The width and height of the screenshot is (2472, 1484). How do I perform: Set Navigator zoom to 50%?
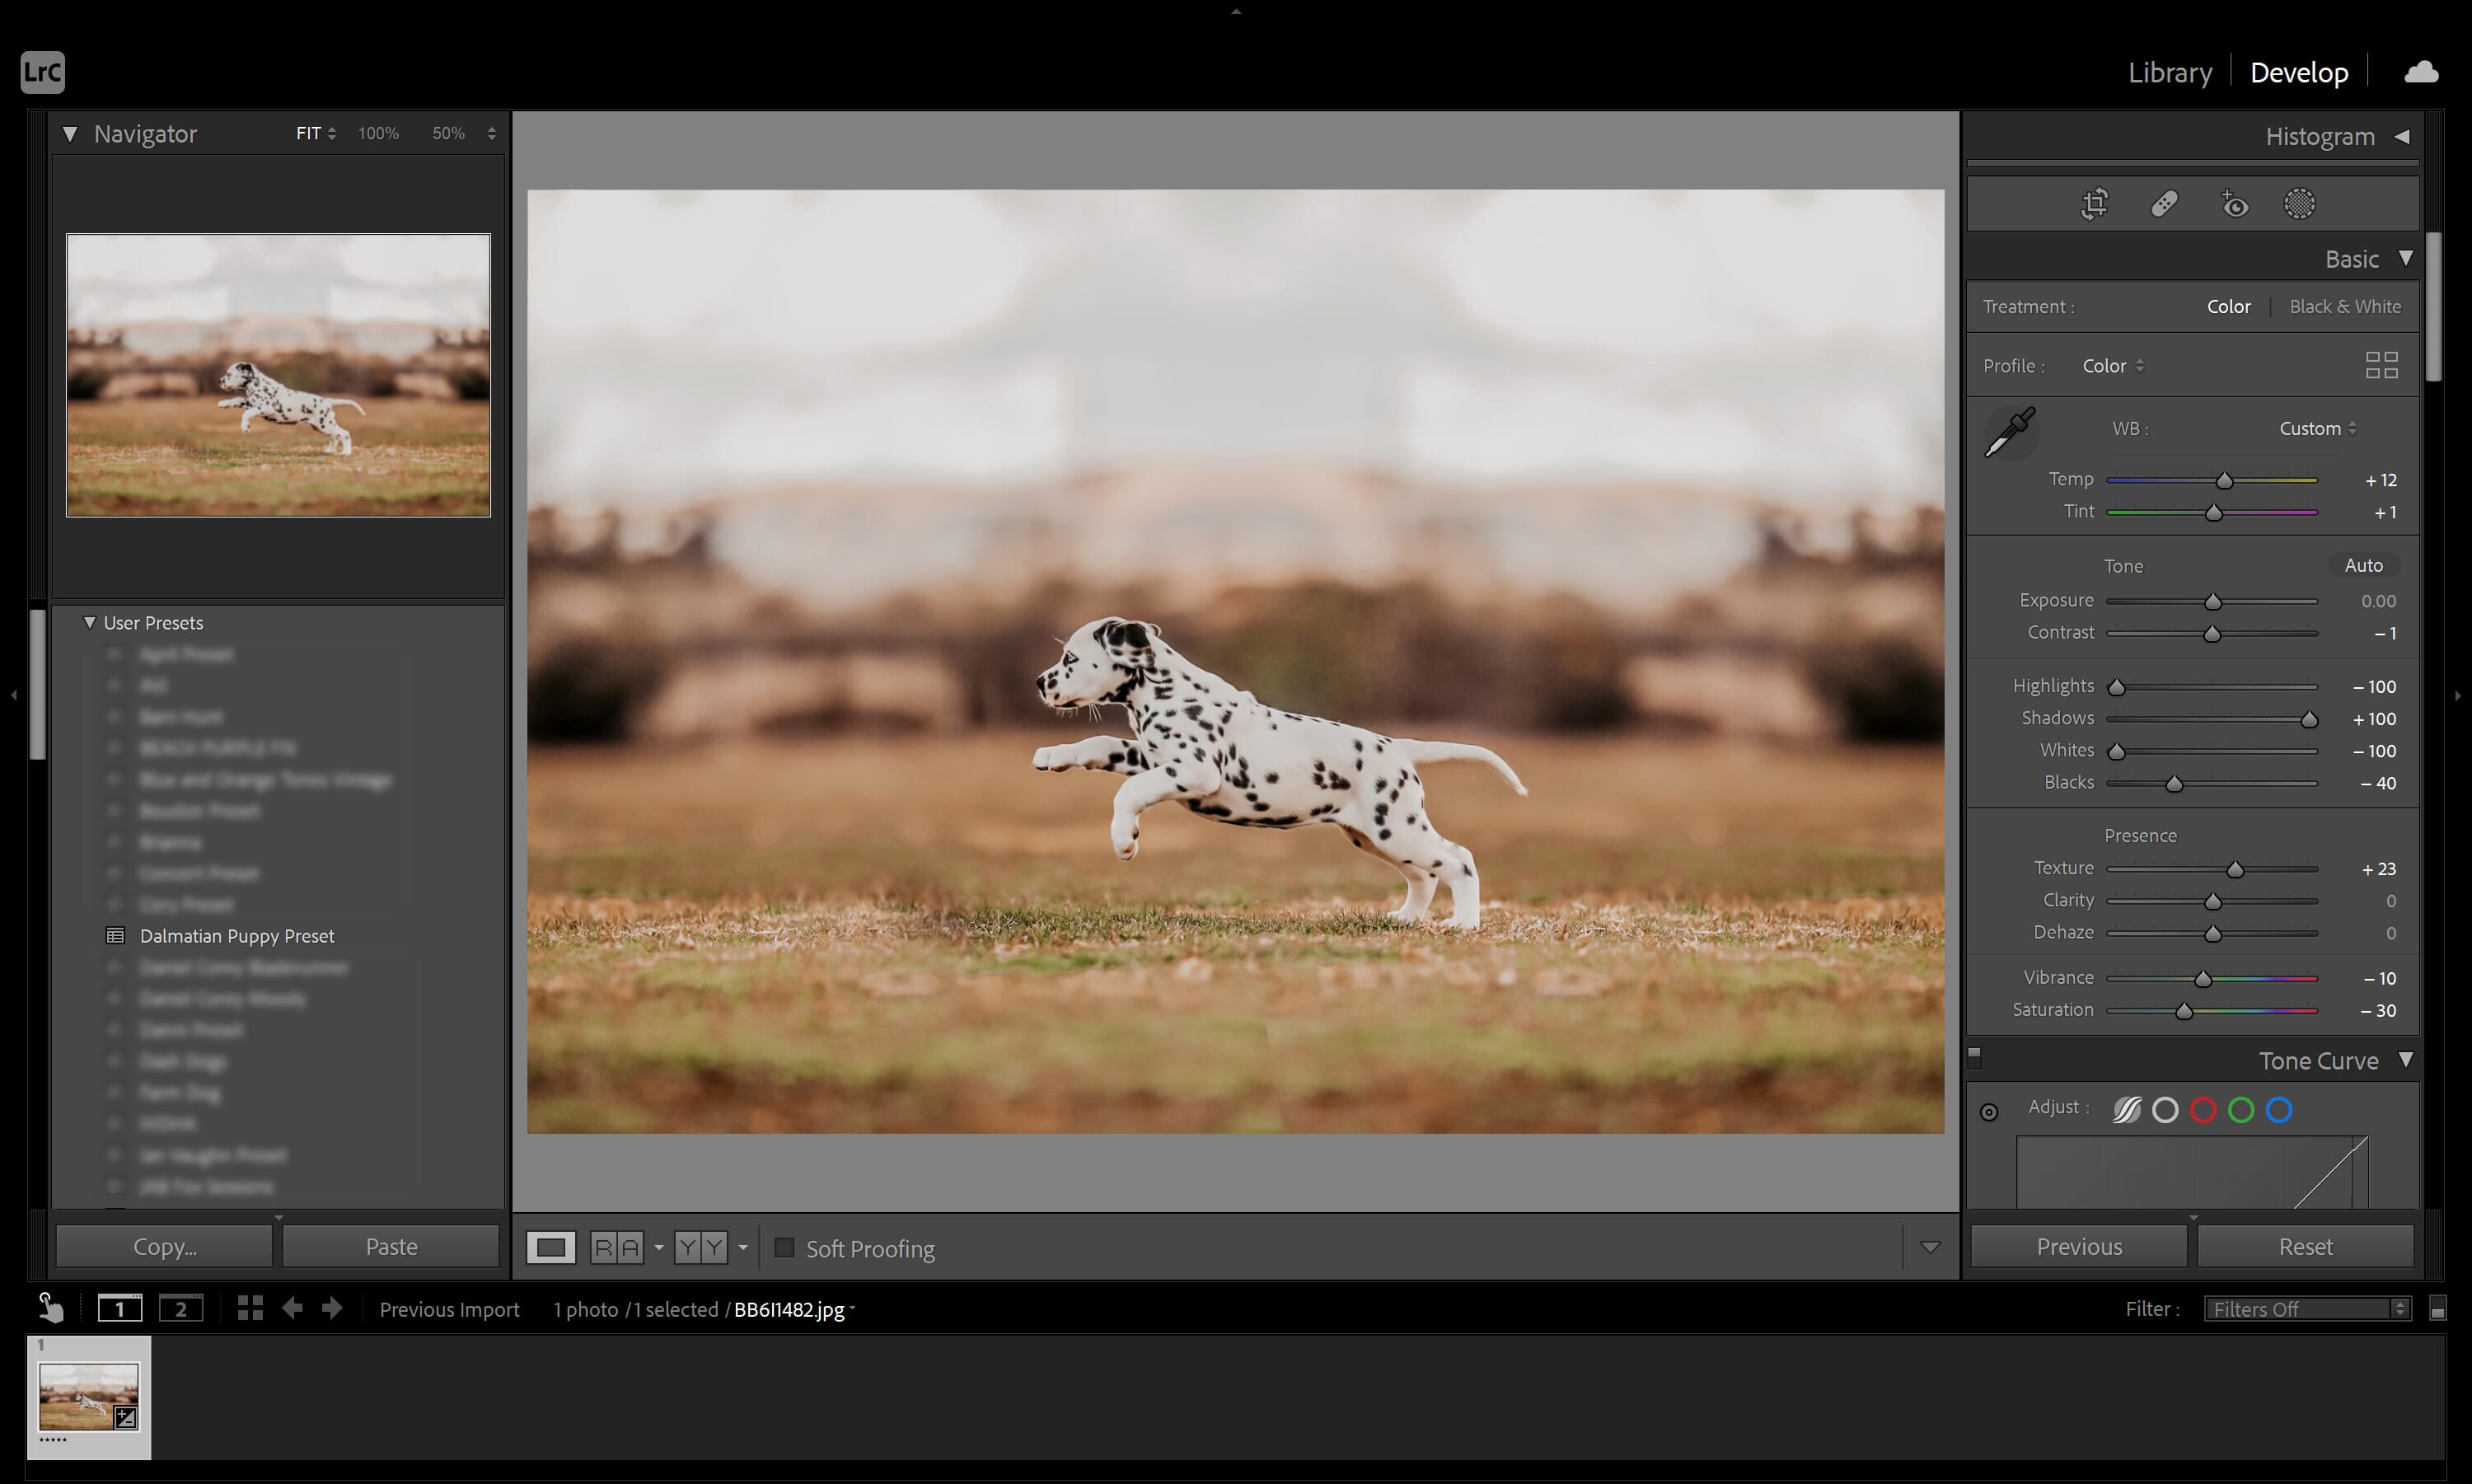448,133
